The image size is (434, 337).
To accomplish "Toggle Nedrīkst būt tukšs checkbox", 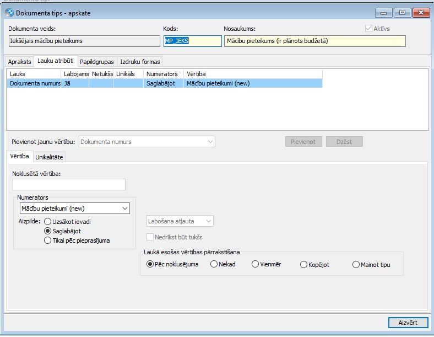I will pyautogui.click(x=150, y=237).
